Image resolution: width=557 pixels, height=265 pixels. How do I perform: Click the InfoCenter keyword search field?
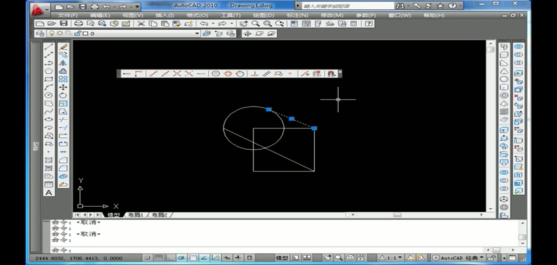[347, 6]
